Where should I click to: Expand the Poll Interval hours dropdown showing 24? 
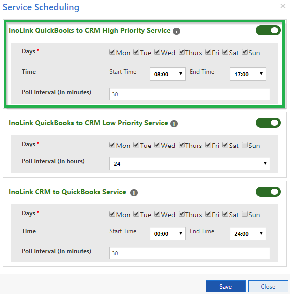(190, 163)
